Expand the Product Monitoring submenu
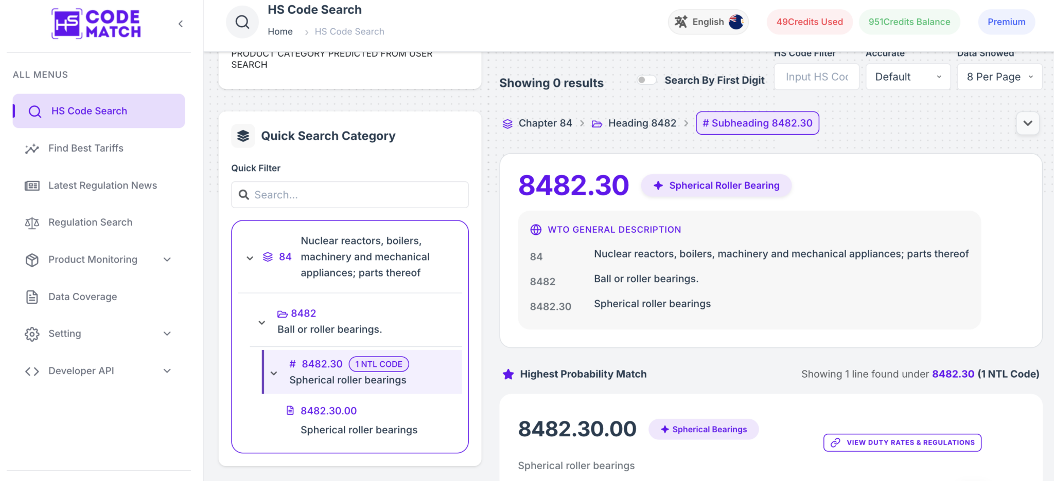 tap(167, 260)
